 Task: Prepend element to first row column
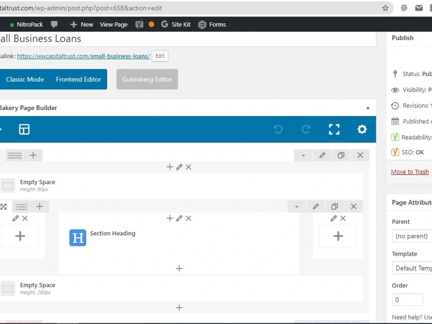pos(170,167)
